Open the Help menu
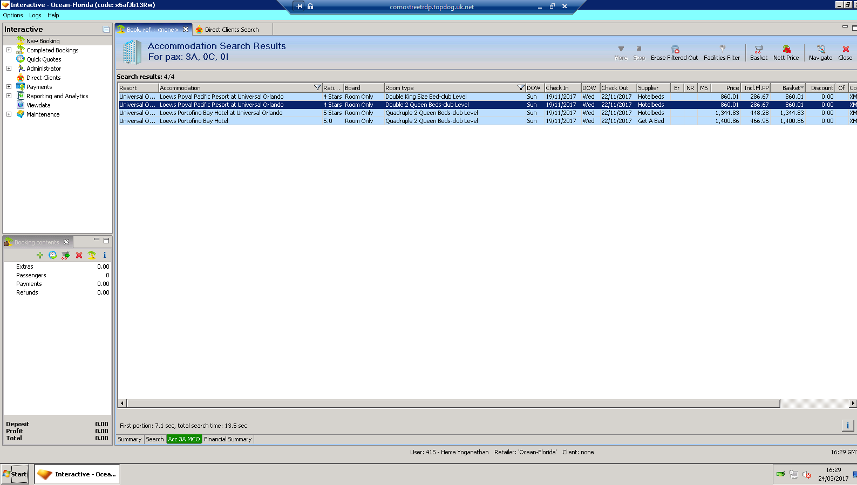This screenshot has width=857, height=485. click(53, 15)
